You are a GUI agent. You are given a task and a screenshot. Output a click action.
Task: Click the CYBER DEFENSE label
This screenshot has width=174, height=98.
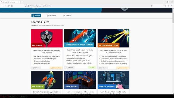pyautogui.click(x=72, y=87)
